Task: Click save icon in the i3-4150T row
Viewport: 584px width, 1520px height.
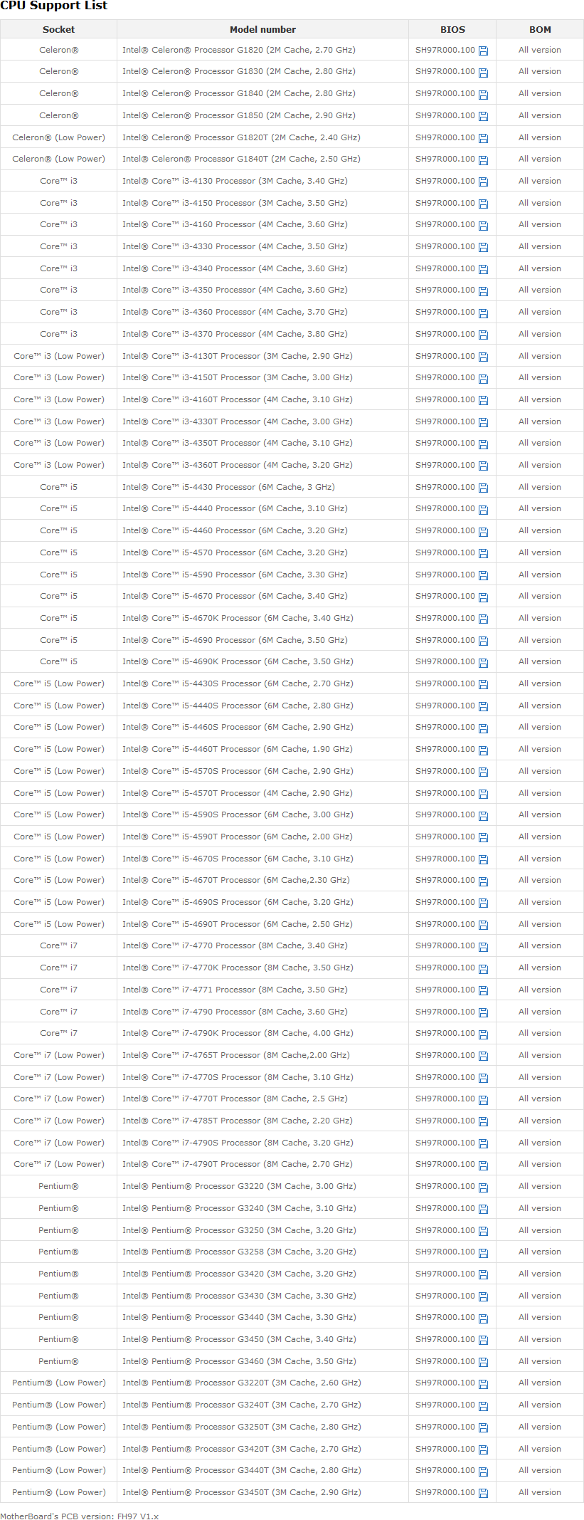Action: (484, 378)
